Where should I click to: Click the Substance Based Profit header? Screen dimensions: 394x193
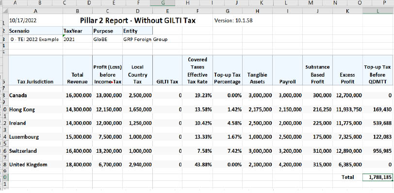coord(318,70)
